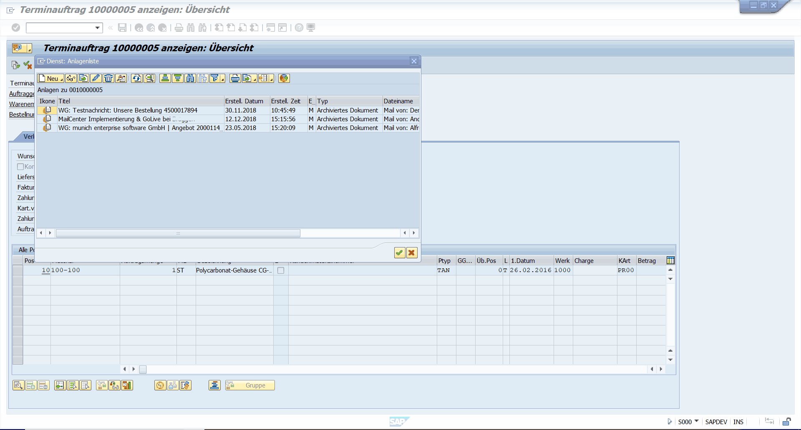Screen dimensions: 801x430
Task: Click the Titel column header
Action: (x=141, y=101)
